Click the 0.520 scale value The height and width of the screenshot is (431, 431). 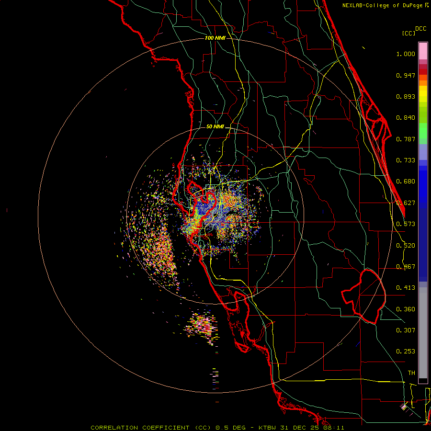[406, 246]
